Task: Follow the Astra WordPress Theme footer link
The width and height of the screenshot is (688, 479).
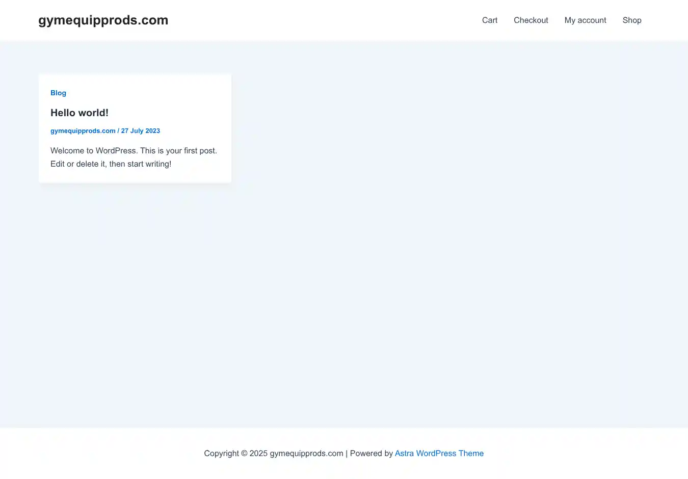Action: (439, 454)
